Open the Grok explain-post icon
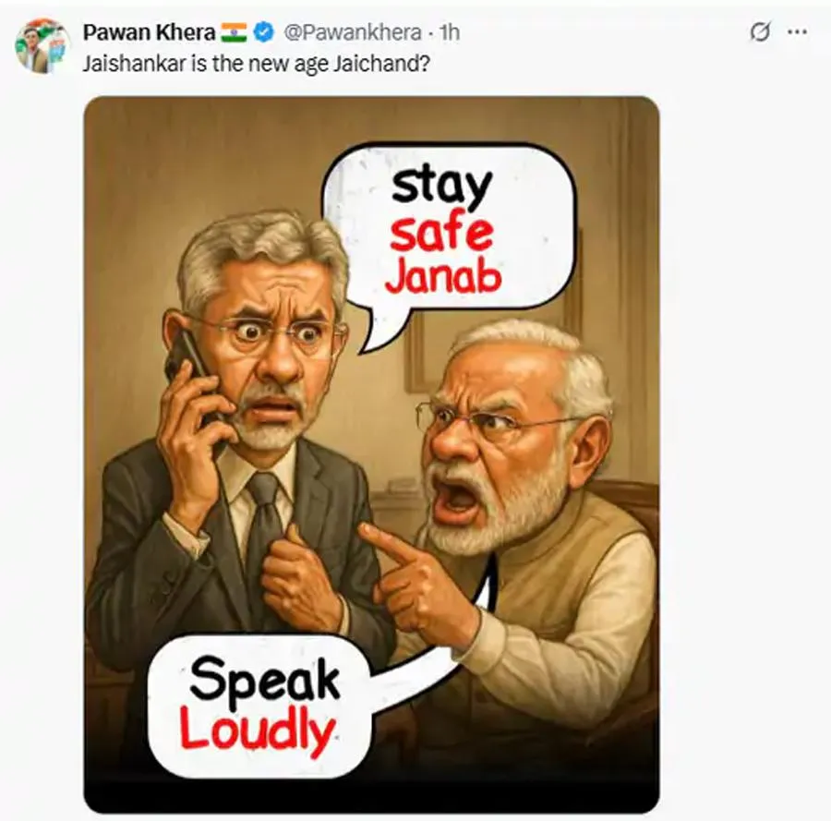Image resolution: width=831 pixels, height=821 pixels. pos(760,31)
